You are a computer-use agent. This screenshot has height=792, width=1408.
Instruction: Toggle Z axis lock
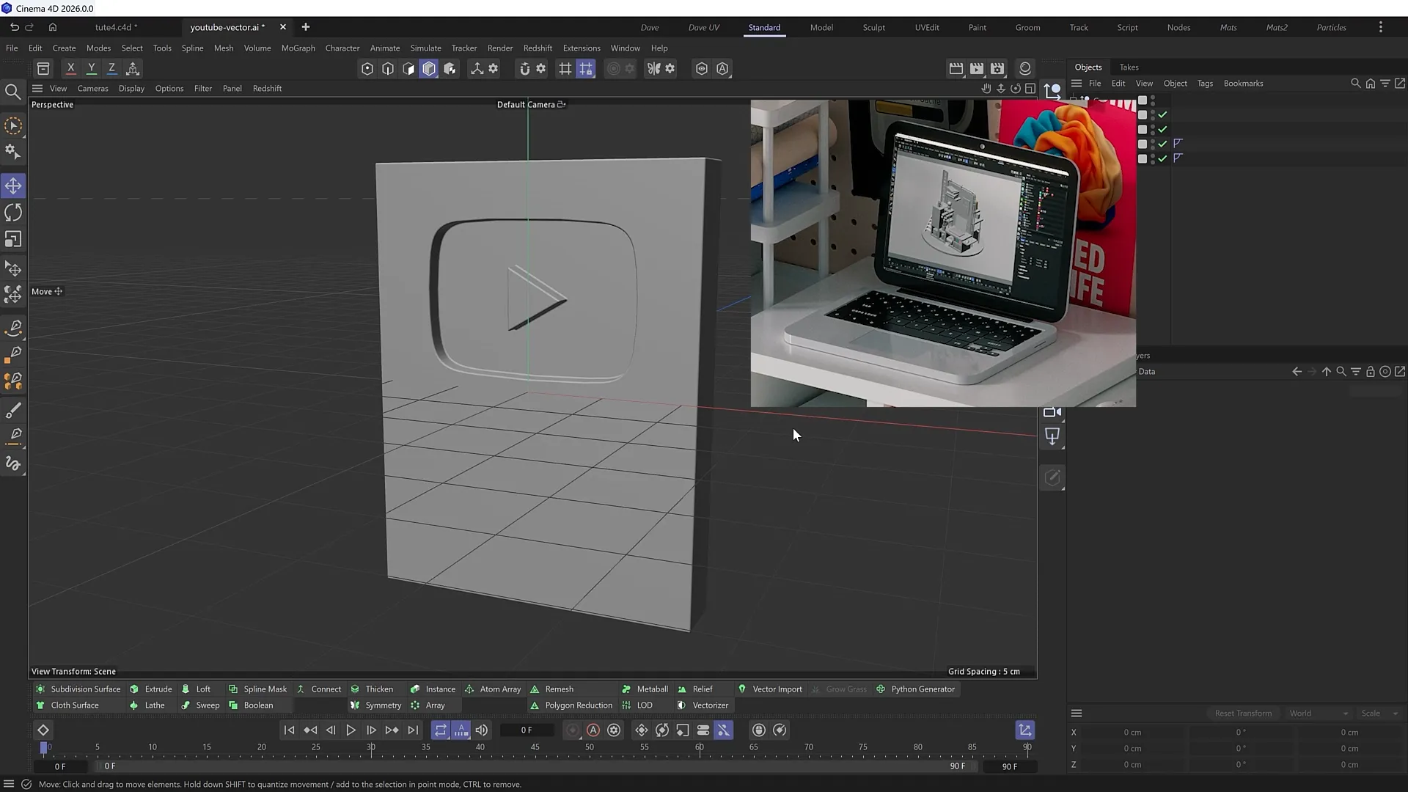tap(111, 68)
